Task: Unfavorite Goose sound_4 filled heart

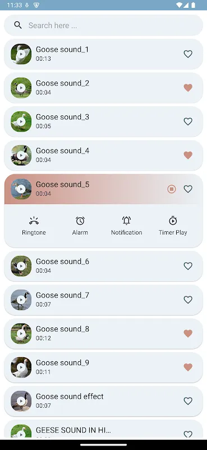Action: pyautogui.click(x=188, y=155)
